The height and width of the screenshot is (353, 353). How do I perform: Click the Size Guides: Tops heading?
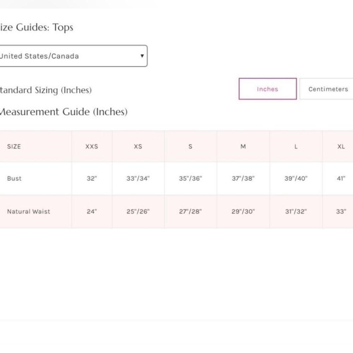point(36,28)
